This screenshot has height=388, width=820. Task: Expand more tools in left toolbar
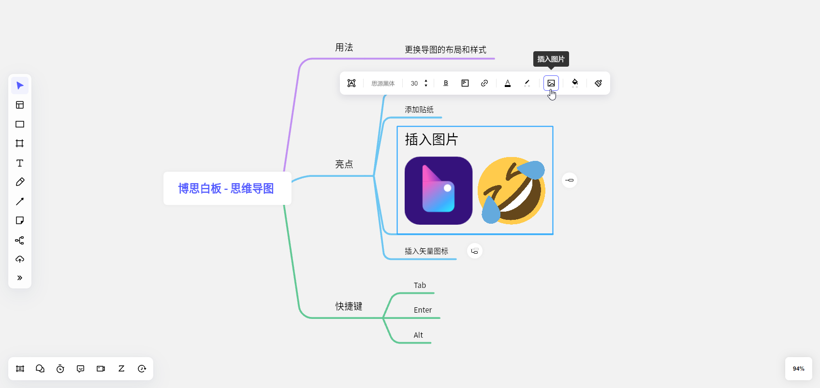pyautogui.click(x=20, y=278)
